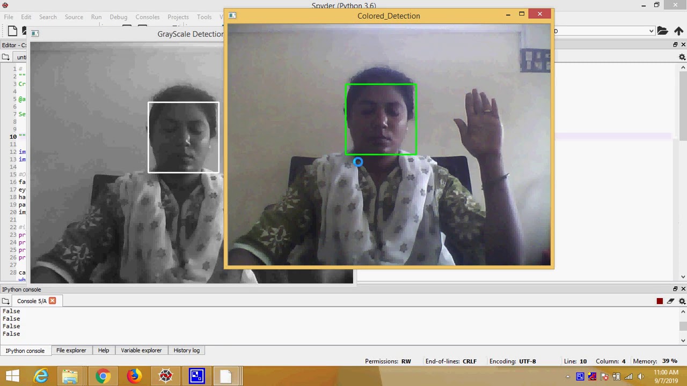This screenshot has height=386, width=687.
Task: Open IPython console options gear
Action: click(682, 301)
